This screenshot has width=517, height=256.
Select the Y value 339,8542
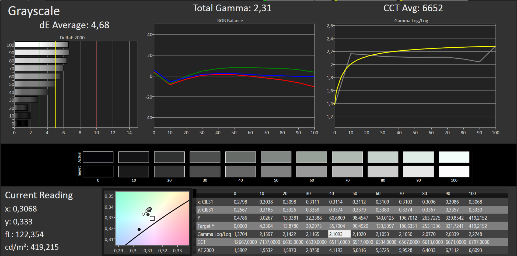[455, 218]
